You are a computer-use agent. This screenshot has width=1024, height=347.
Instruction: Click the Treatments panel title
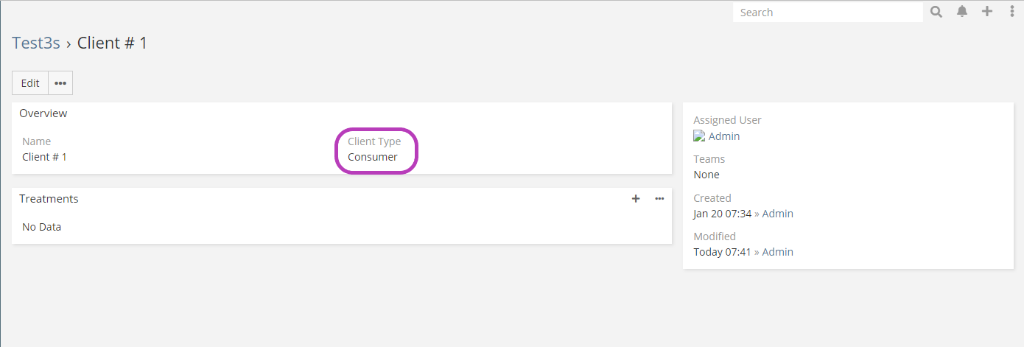tap(49, 199)
